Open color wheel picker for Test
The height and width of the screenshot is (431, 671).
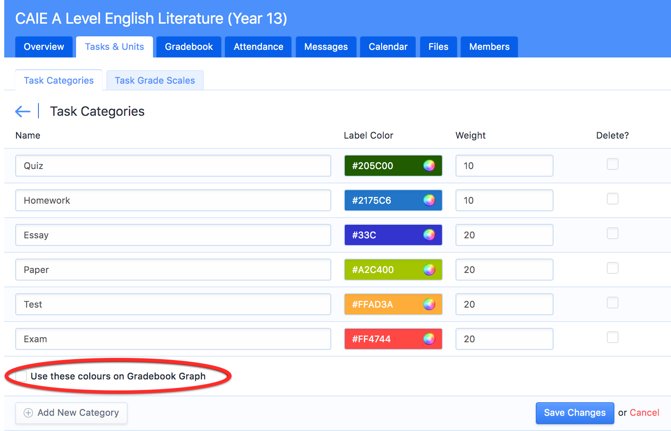[x=429, y=304]
